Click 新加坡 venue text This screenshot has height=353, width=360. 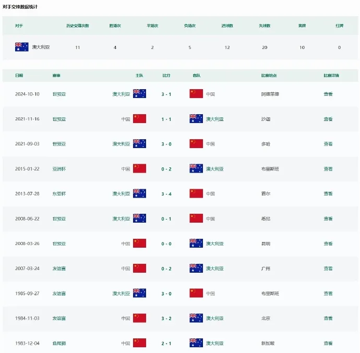pyautogui.click(x=268, y=344)
